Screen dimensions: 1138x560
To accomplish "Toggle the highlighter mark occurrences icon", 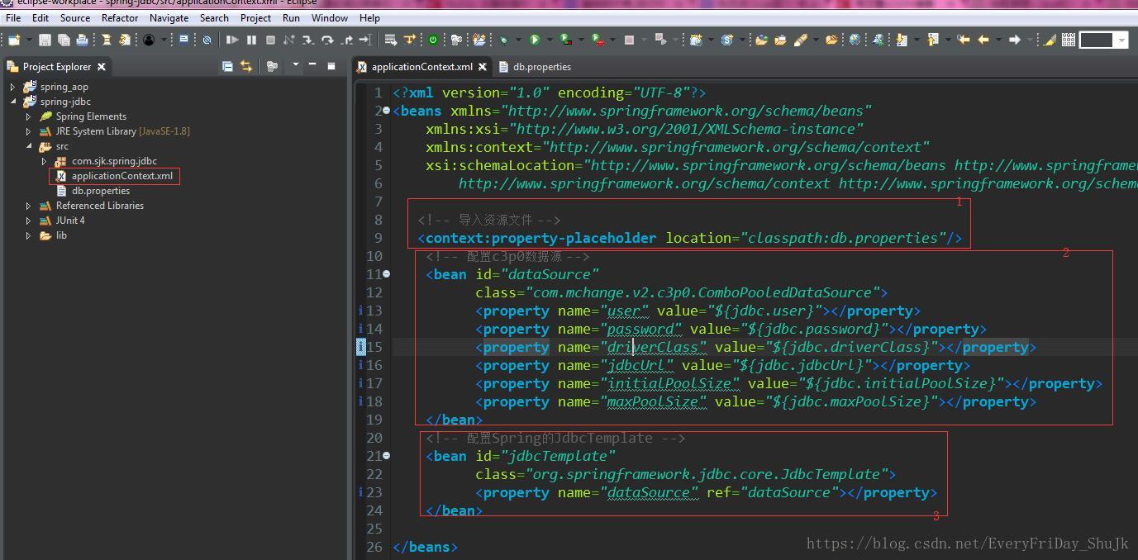I will pos(1050,40).
